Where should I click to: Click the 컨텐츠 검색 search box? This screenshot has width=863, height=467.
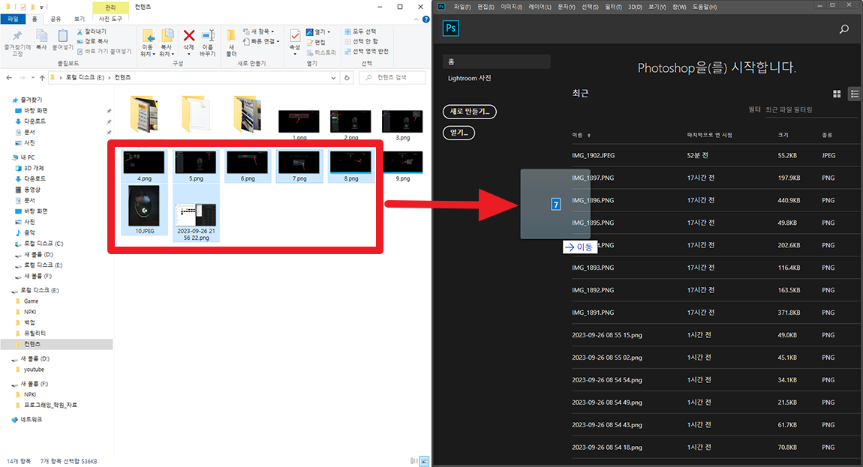(x=392, y=77)
